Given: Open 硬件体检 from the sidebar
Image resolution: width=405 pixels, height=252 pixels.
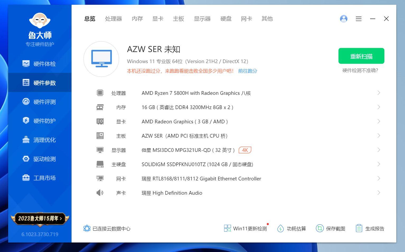Looking at the screenshot, I should pos(40,64).
